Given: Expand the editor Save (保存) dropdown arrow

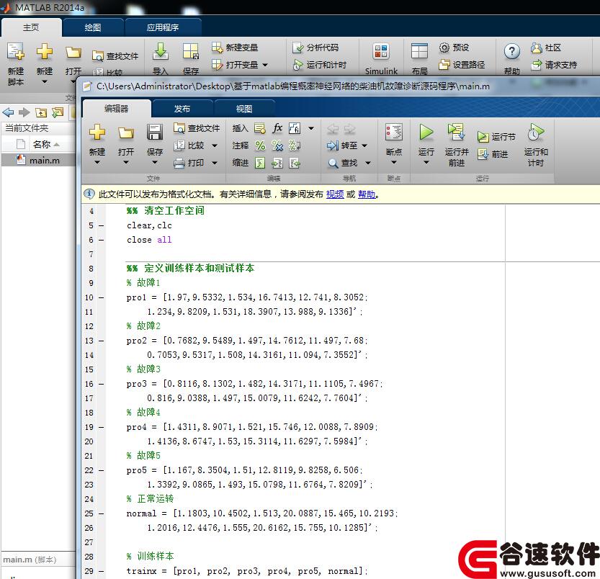Looking at the screenshot, I should (155, 163).
